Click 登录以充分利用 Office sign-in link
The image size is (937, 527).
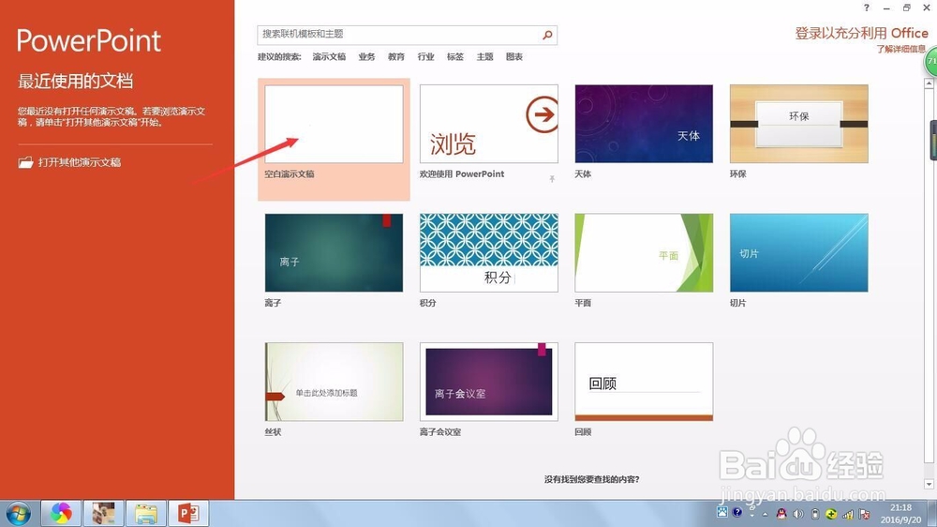point(861,34)
